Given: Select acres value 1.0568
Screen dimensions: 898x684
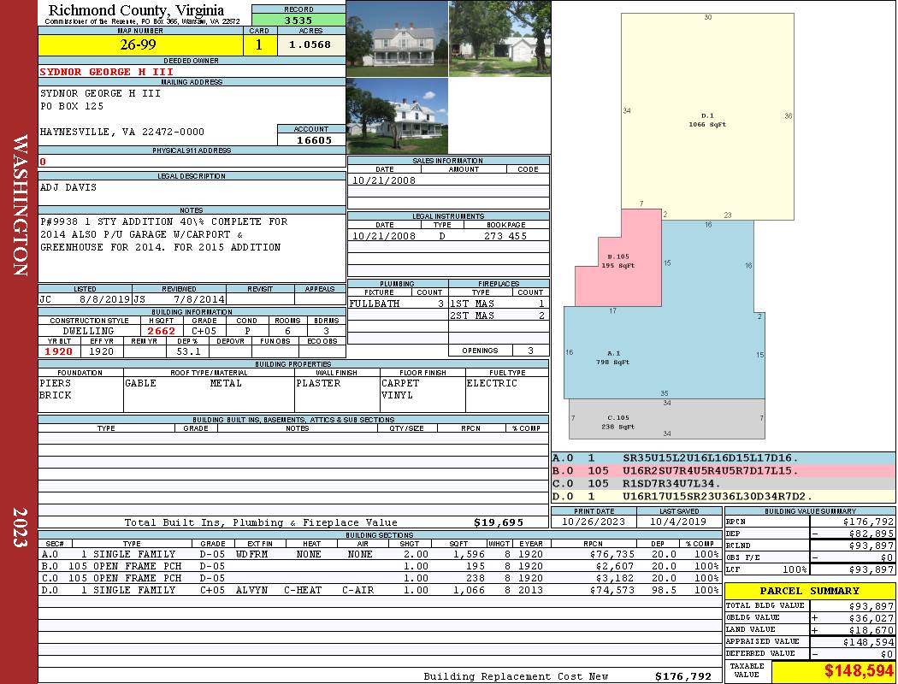Looking at the screenshot, I should click(x=310, y=44).
